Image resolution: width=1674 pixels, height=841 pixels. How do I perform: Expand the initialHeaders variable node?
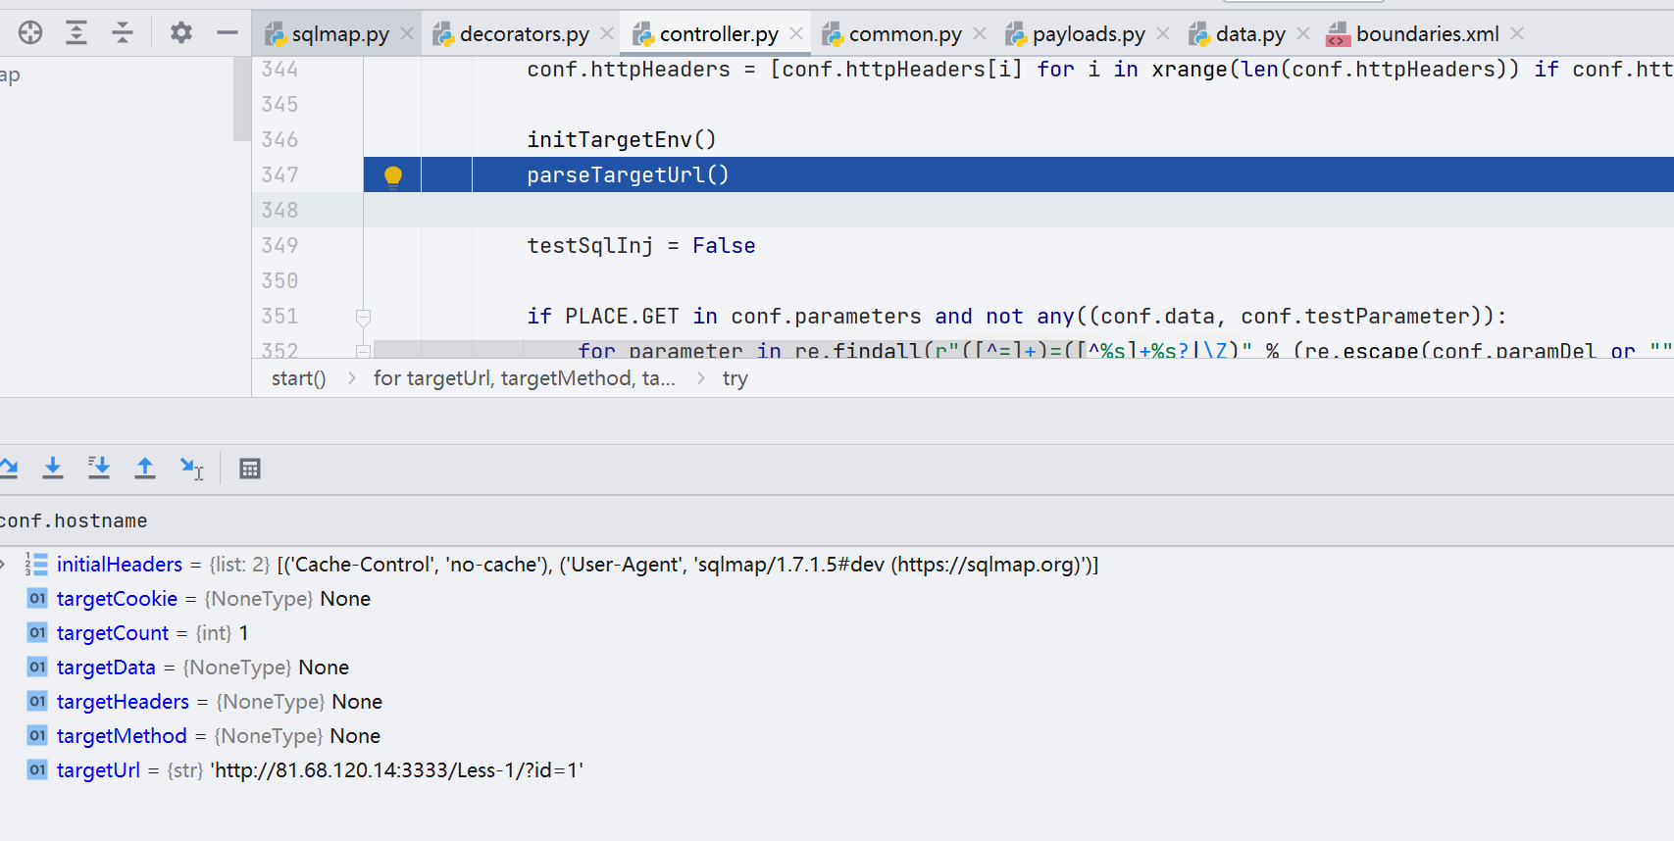coord(4,565)
